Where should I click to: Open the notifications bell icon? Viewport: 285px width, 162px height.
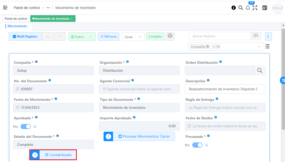pyautogui.click(x=248, y=8)
